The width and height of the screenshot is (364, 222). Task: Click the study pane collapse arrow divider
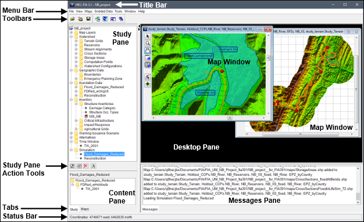pyautogui.click(x=139, y=26)
